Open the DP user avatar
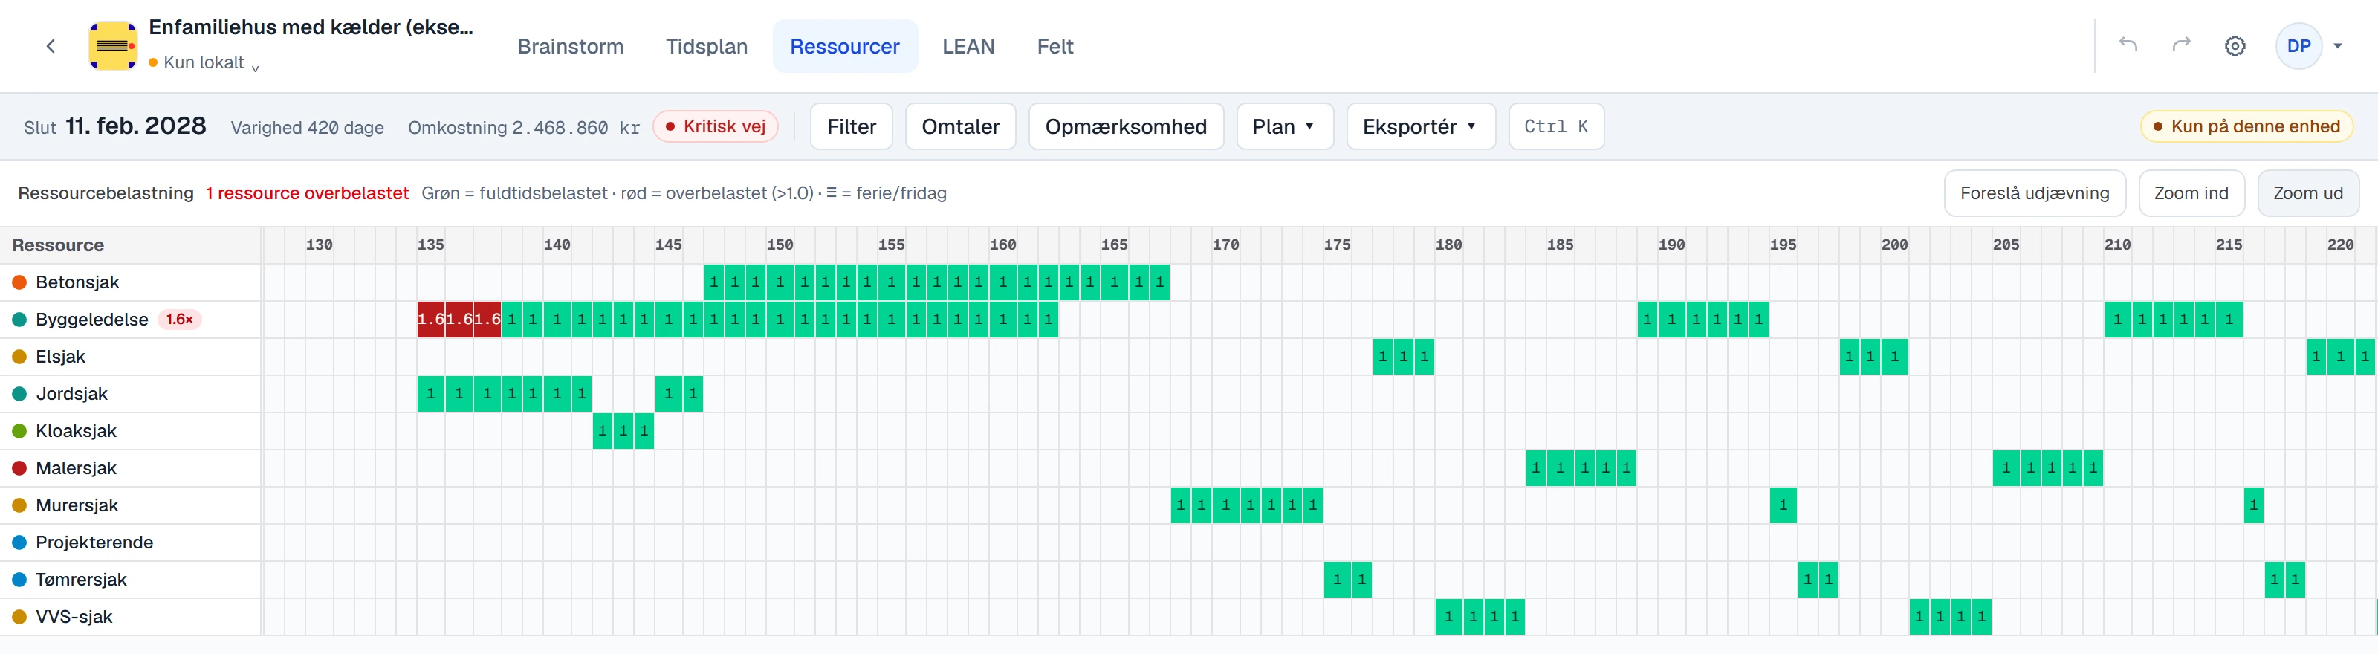Image resolution: width=2378 pixels, height=654 pixels. [x=2298, y=45]
